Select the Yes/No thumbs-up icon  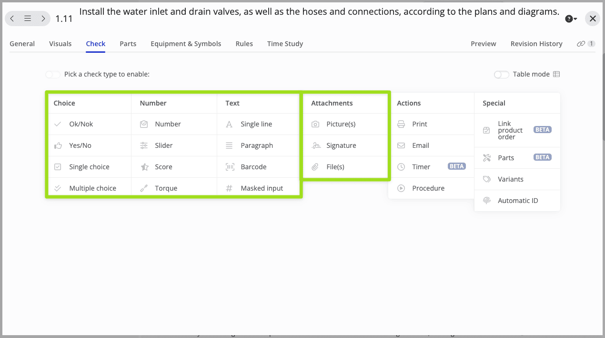pyautogui.click(x=58, y=145)
